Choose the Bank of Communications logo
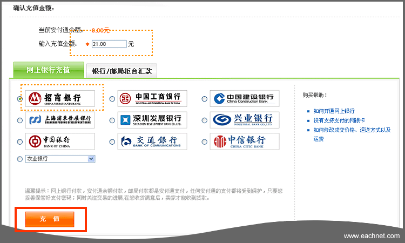This screenshot has height=243, width=405. (x=152, y=141)
